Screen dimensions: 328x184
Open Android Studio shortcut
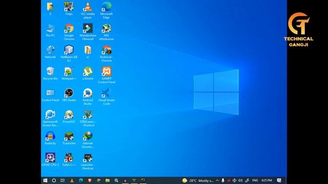88,97
